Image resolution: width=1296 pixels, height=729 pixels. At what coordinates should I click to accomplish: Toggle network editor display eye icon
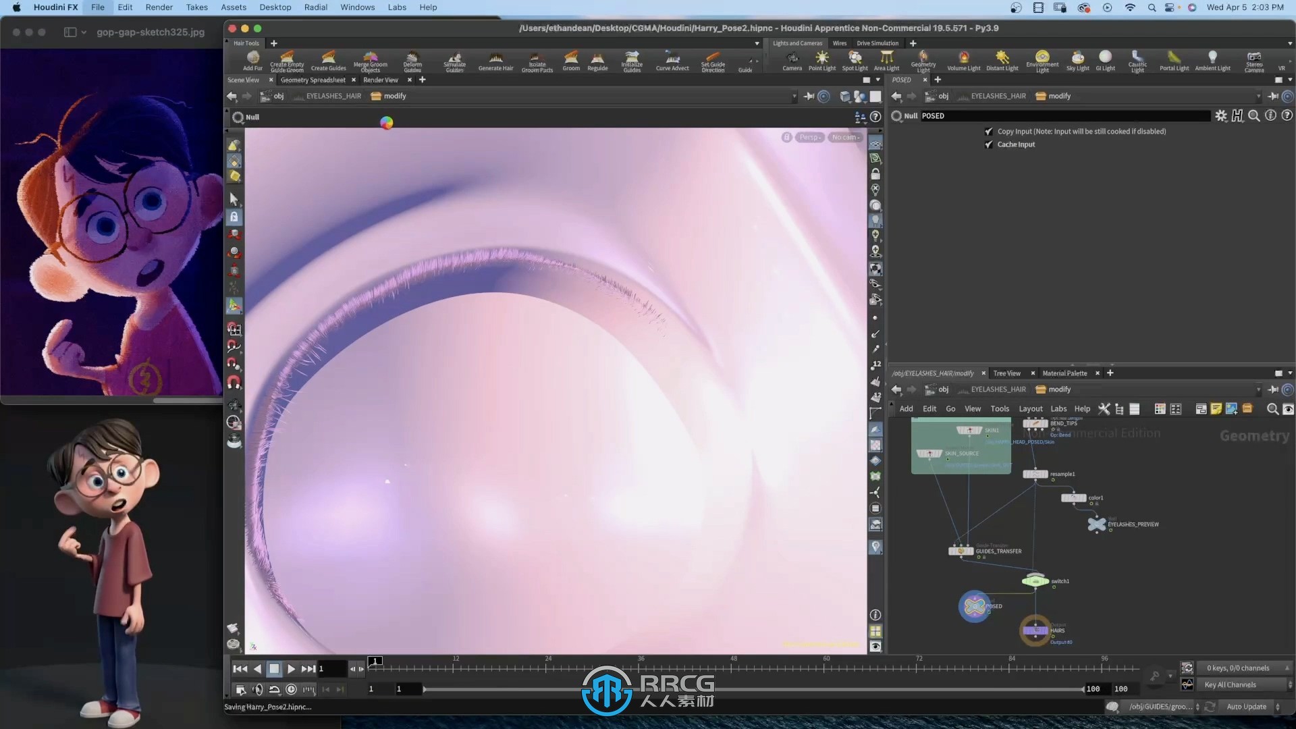[1288, 408]
